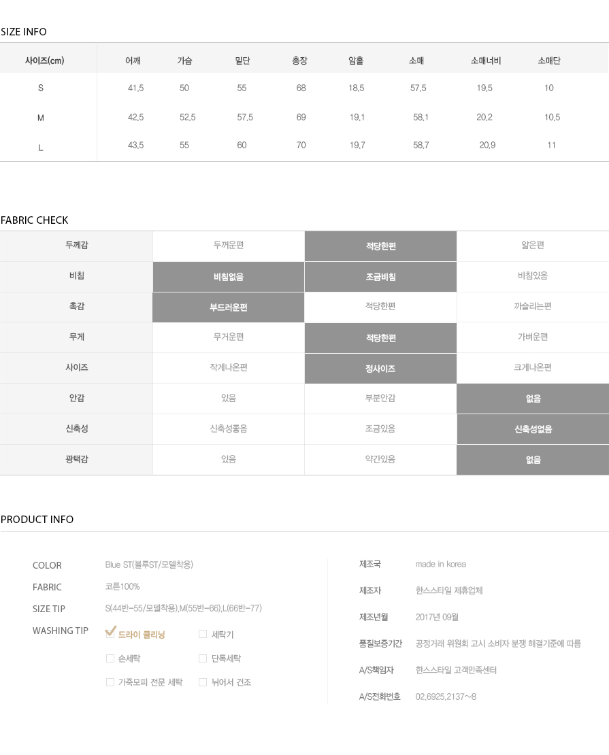Click the Blue ST color value
Viewport: 609px width, 755px height.
pos(150,565)
